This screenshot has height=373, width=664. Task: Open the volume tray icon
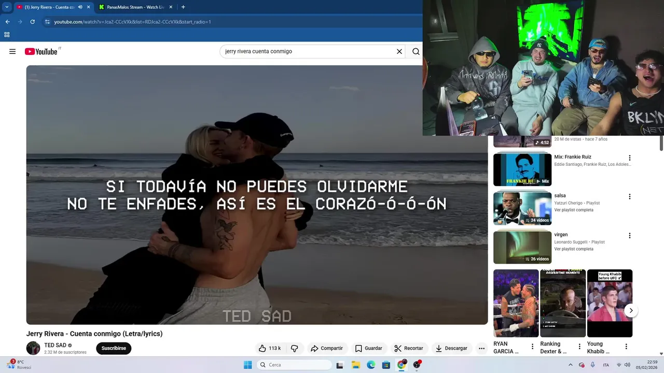[x=627, y=365]
